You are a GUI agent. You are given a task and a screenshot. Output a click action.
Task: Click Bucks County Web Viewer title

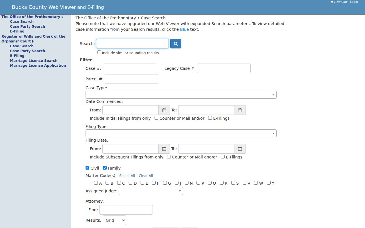(58, 7)
